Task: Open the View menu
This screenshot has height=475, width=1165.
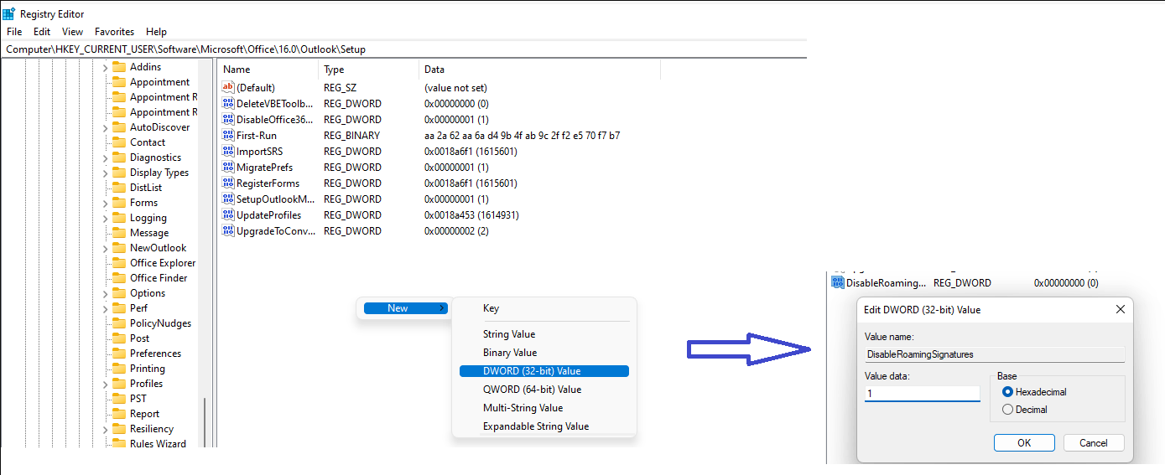Action: (x=73, y=32)
